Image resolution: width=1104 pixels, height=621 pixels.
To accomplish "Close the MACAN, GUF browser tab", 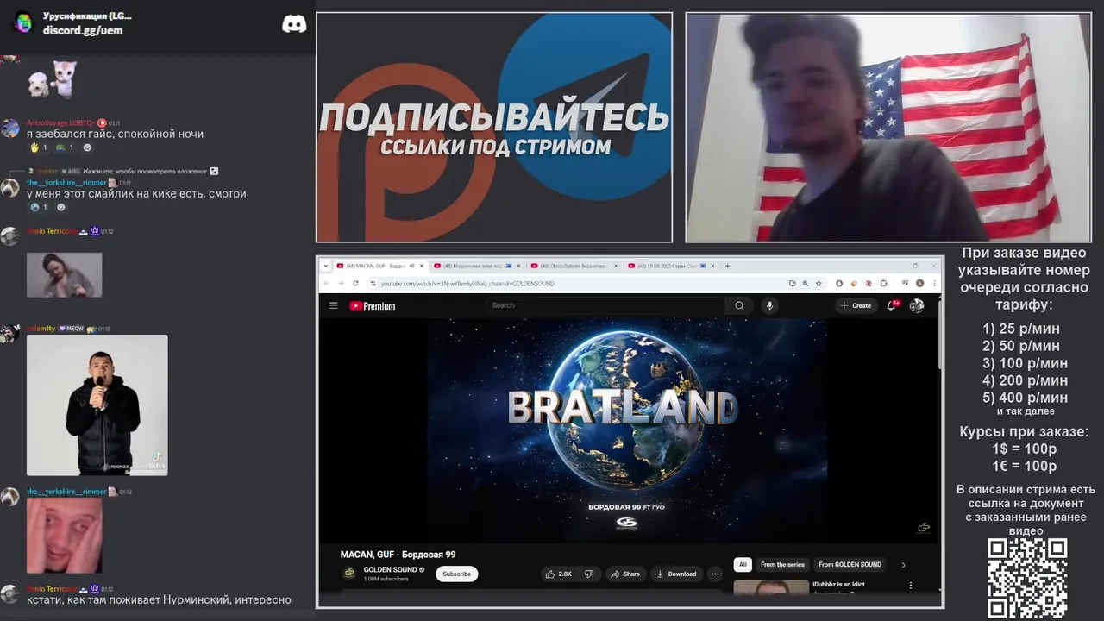I will pos(422,266).
